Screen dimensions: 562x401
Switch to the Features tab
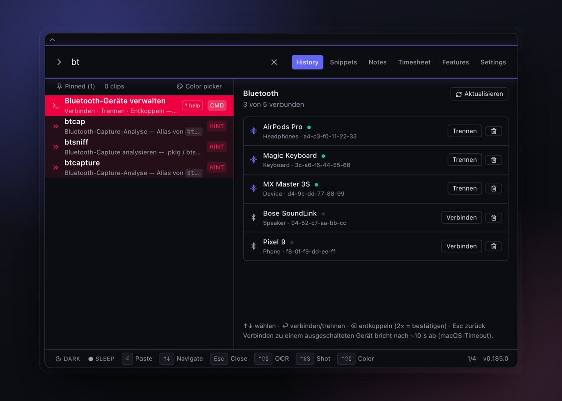[455, 62]
